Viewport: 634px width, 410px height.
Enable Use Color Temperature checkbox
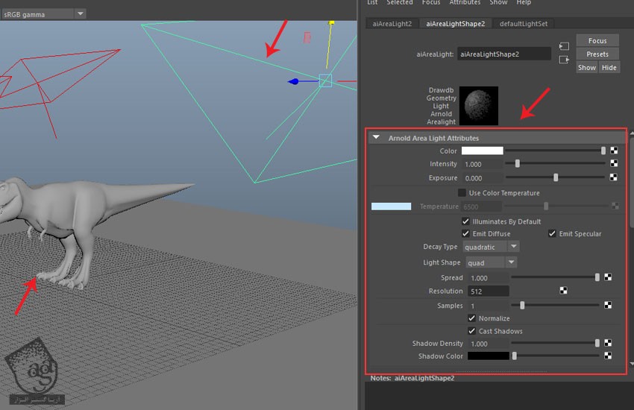(462, 192)
